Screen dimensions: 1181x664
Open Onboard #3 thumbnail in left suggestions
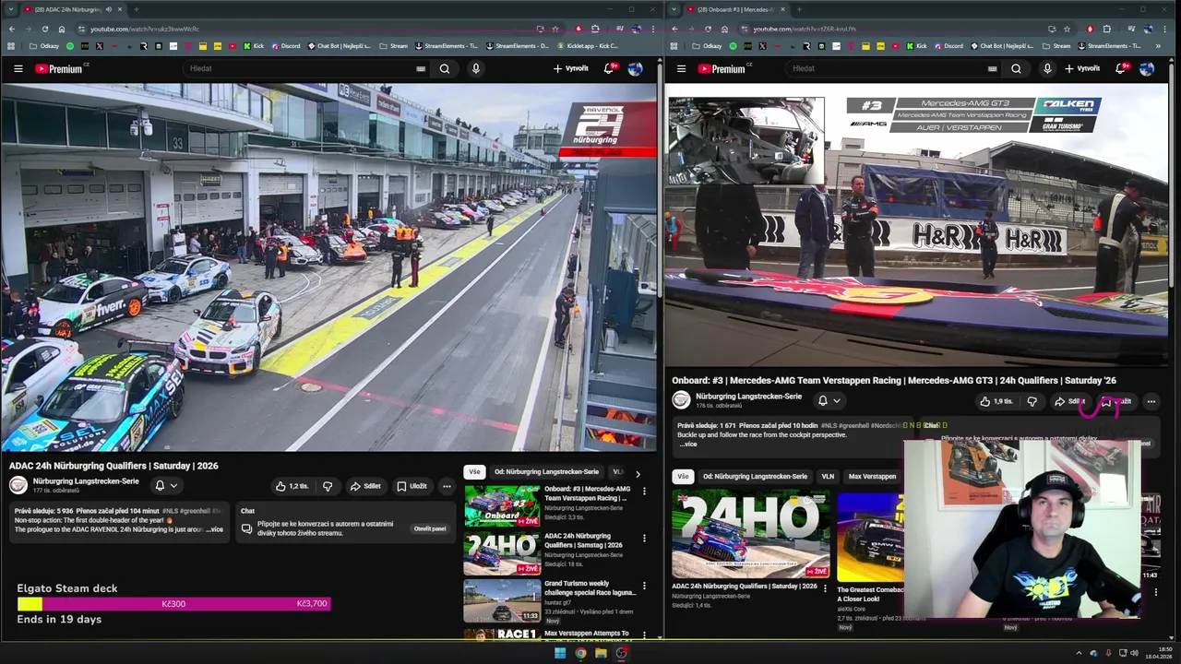click(x=502, y=506)
